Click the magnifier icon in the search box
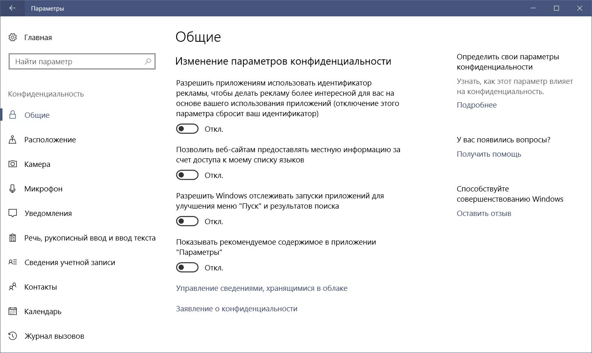 click(147, 62)
